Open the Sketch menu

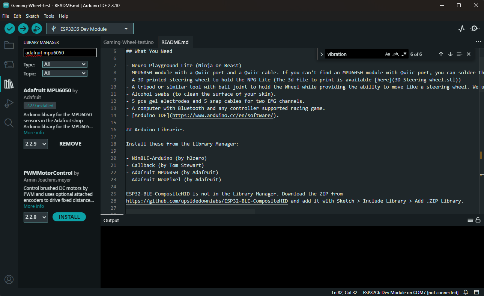click(x=32, y=16)
